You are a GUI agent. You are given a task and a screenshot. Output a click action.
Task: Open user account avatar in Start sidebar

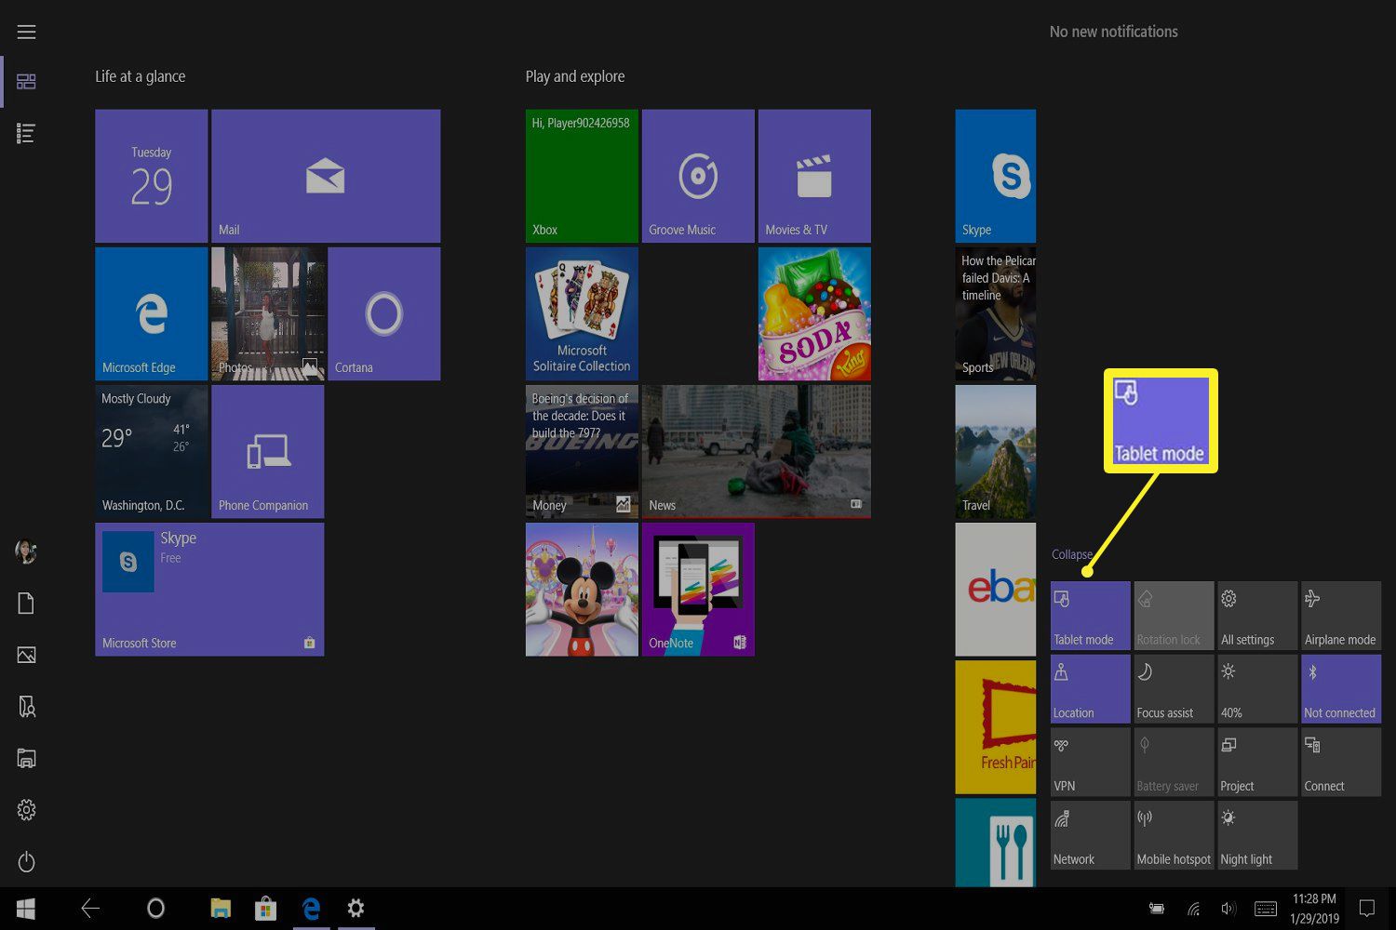[26, 551]
